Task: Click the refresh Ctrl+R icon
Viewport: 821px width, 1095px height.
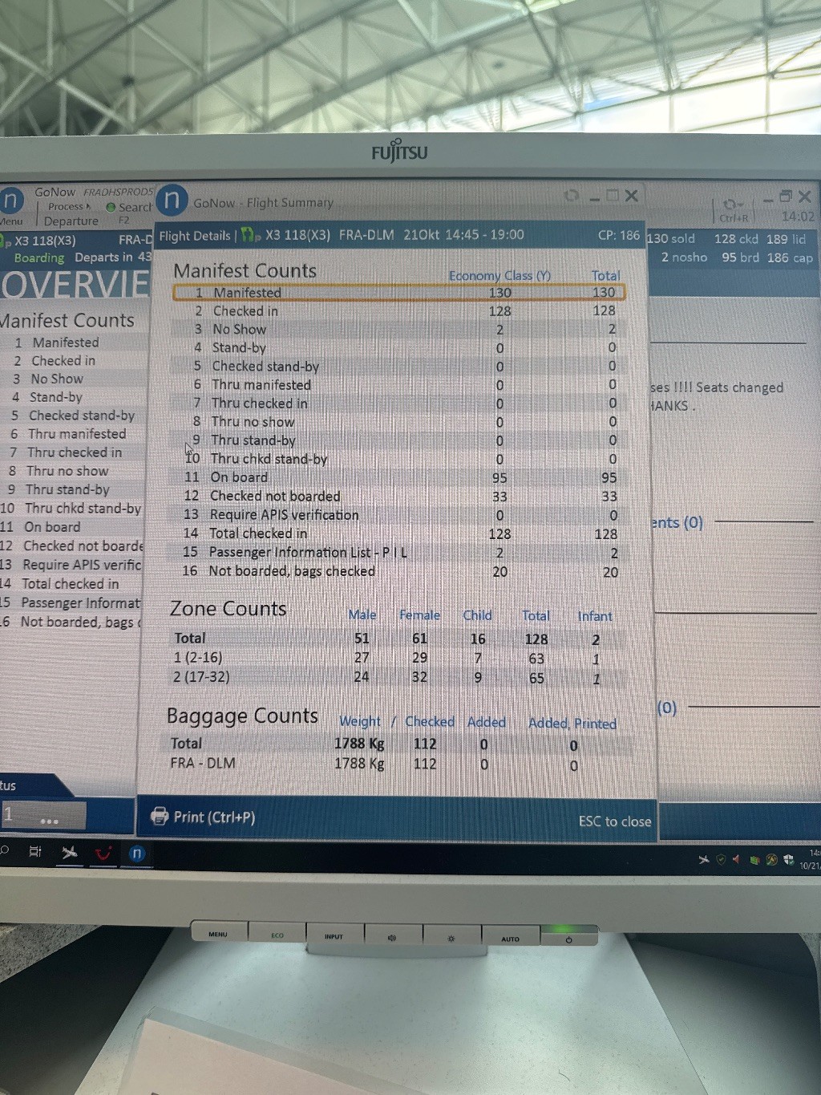Action: tap(731, 205)
